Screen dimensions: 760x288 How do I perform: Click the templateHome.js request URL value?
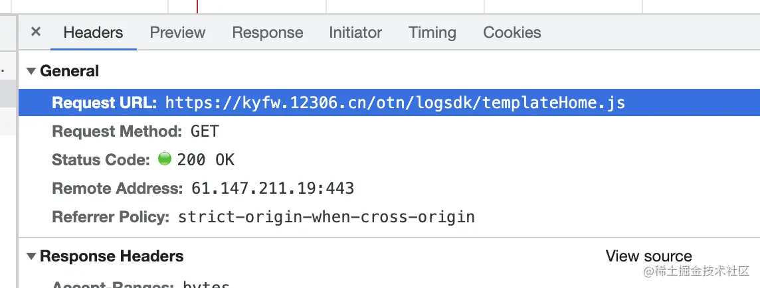click(395, 103)
